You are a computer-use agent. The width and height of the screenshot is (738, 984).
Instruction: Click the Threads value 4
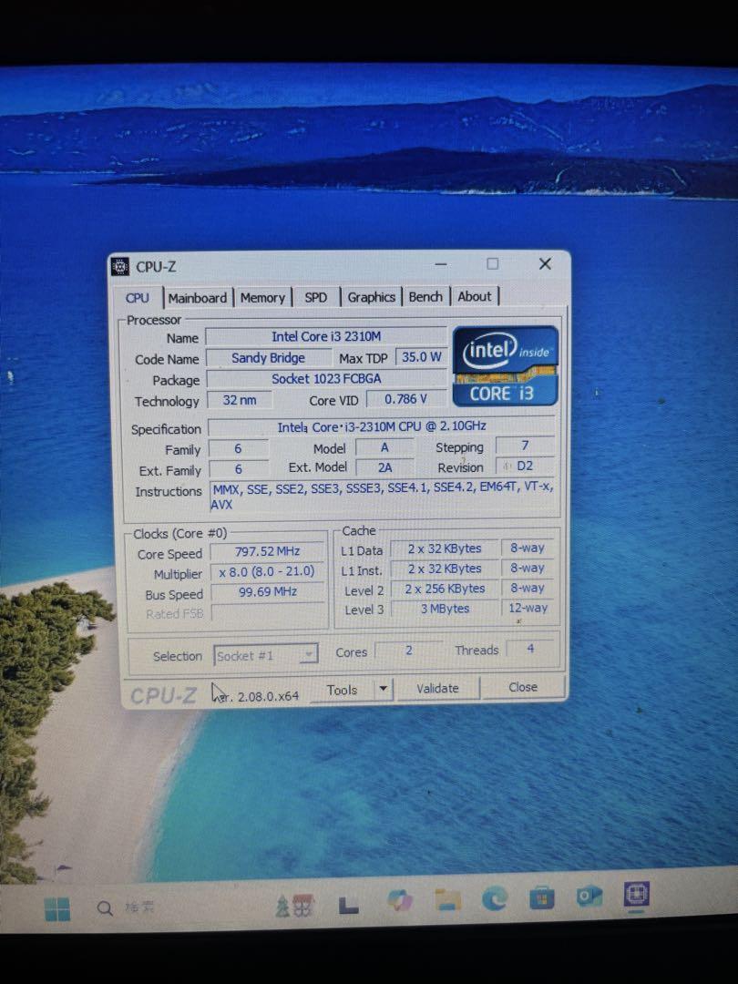tap(530, 649)
